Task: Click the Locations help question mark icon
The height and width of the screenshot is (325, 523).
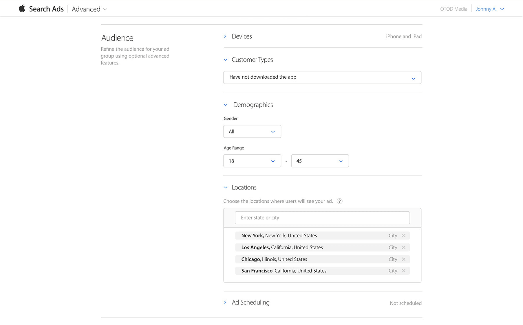Action: (340, 201)
